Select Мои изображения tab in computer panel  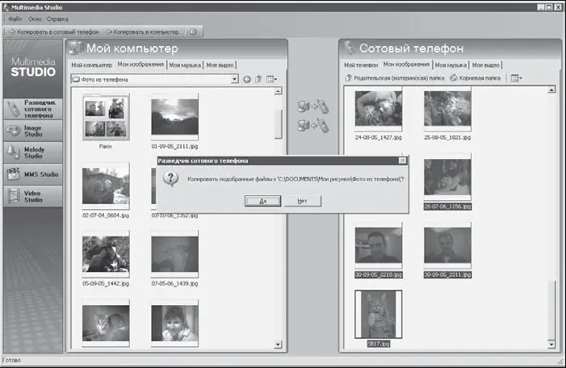tap(140, 65)
